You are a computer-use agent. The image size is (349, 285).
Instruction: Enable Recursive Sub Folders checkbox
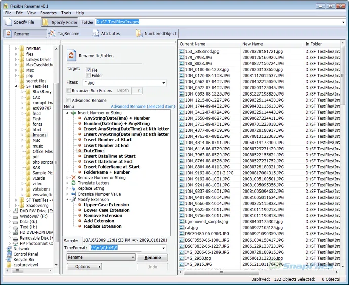click(x=69, y=90)
